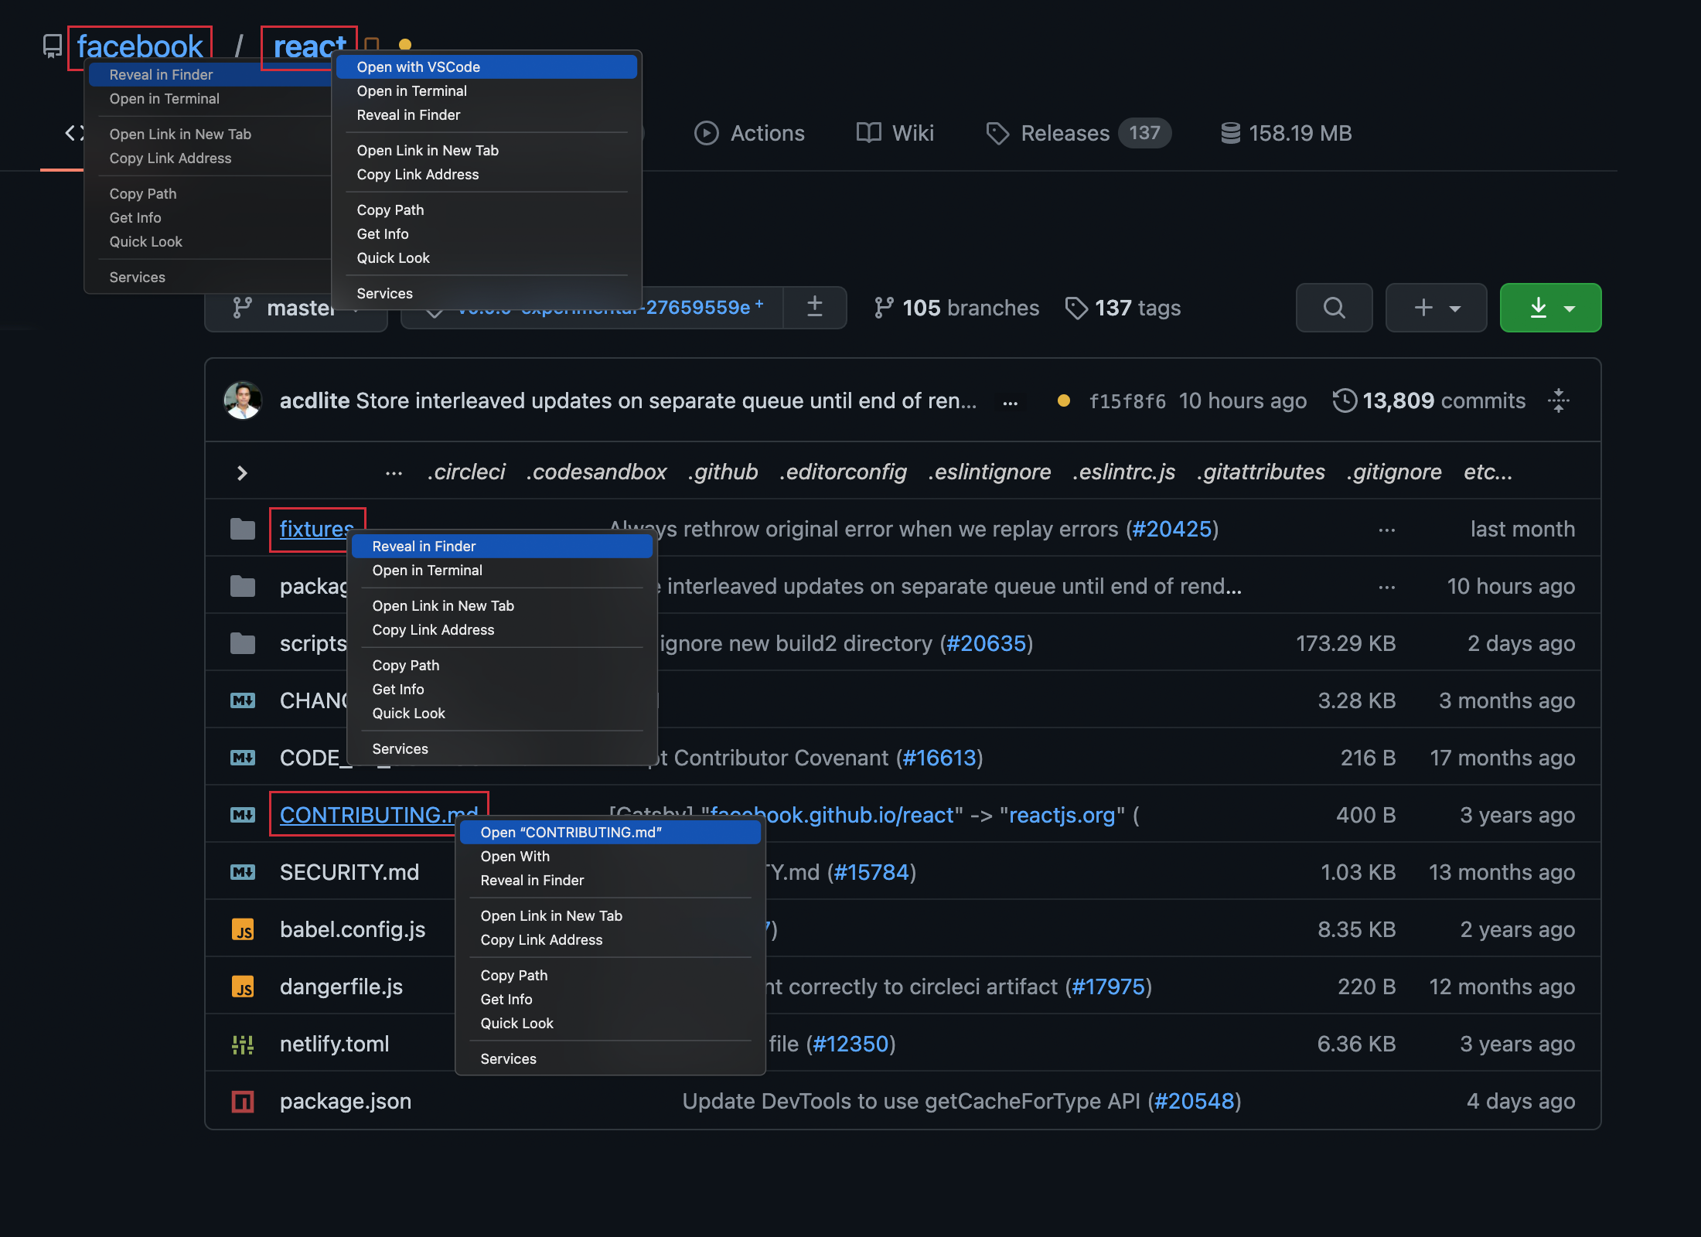Select Copy Path in the react context menu
Screen dimensions: 1701x1237
[x=486, y=210]
